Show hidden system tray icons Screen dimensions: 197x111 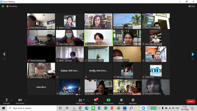(x=159, y=108)
